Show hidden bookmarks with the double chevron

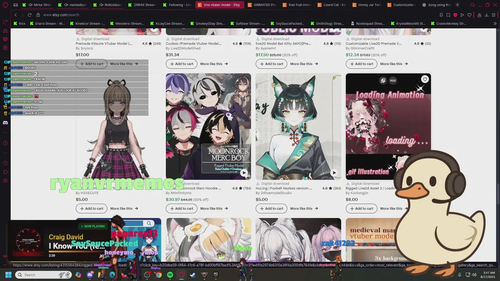coord(495,23)
